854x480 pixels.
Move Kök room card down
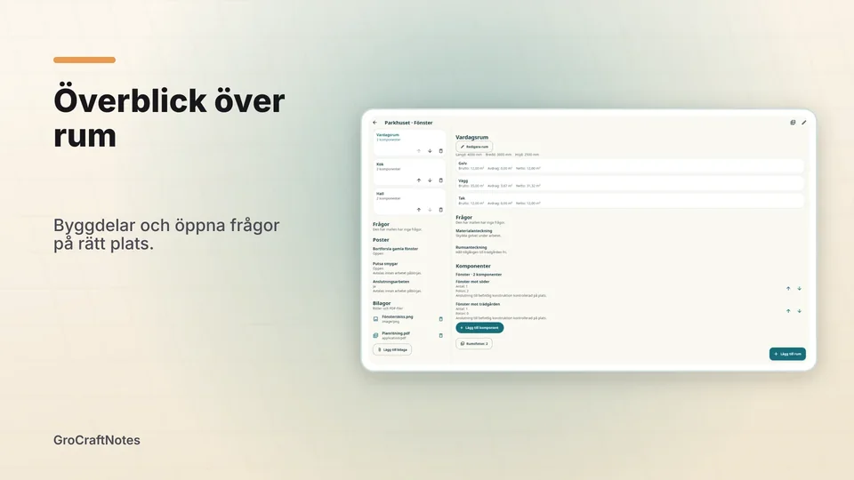(x=430, y=180)
